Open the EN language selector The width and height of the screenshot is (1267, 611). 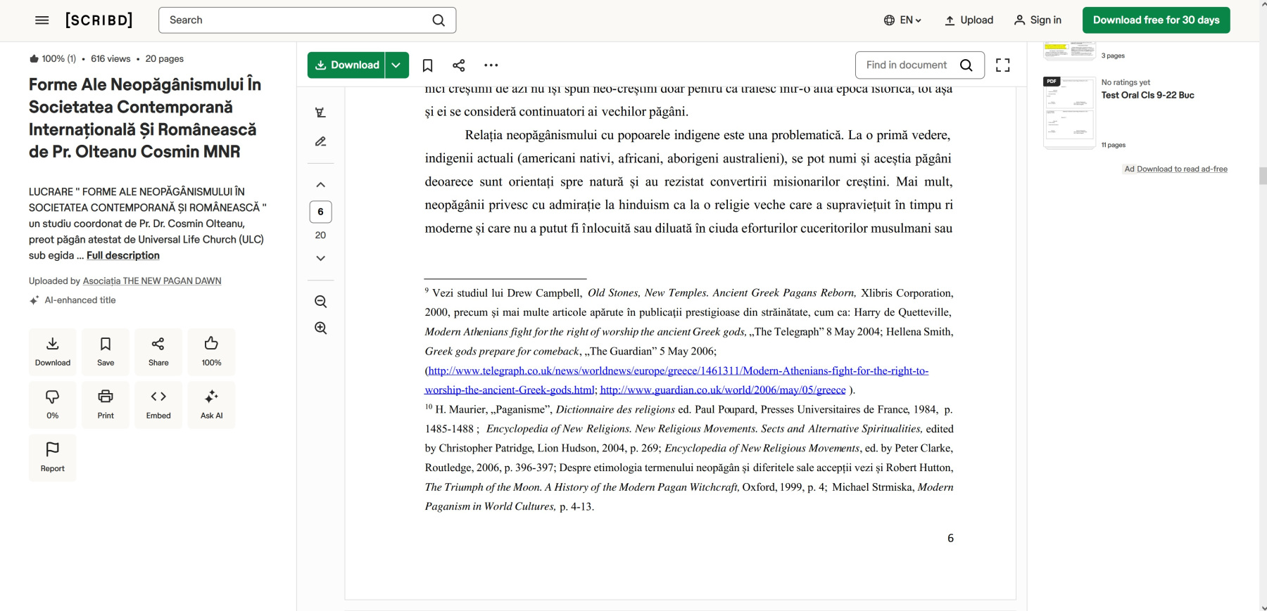pos(902,20)
